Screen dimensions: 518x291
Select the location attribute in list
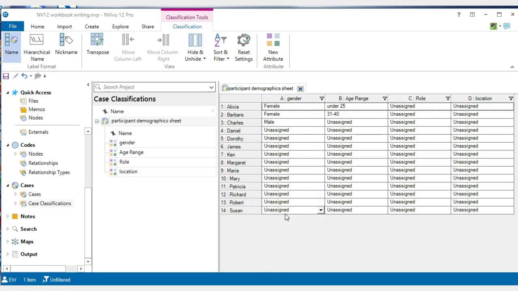pos(128,172)
